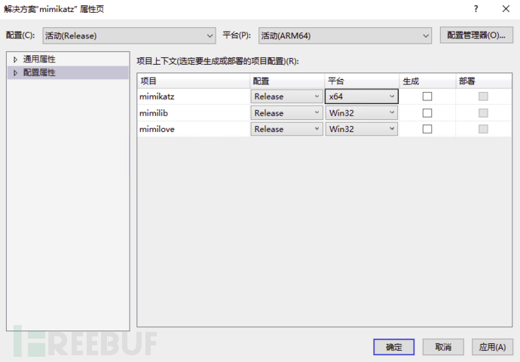The height and width of the screenshot is (362, 520).
Task: Open the 配置(C) Release dropdown
Action: 129,35
